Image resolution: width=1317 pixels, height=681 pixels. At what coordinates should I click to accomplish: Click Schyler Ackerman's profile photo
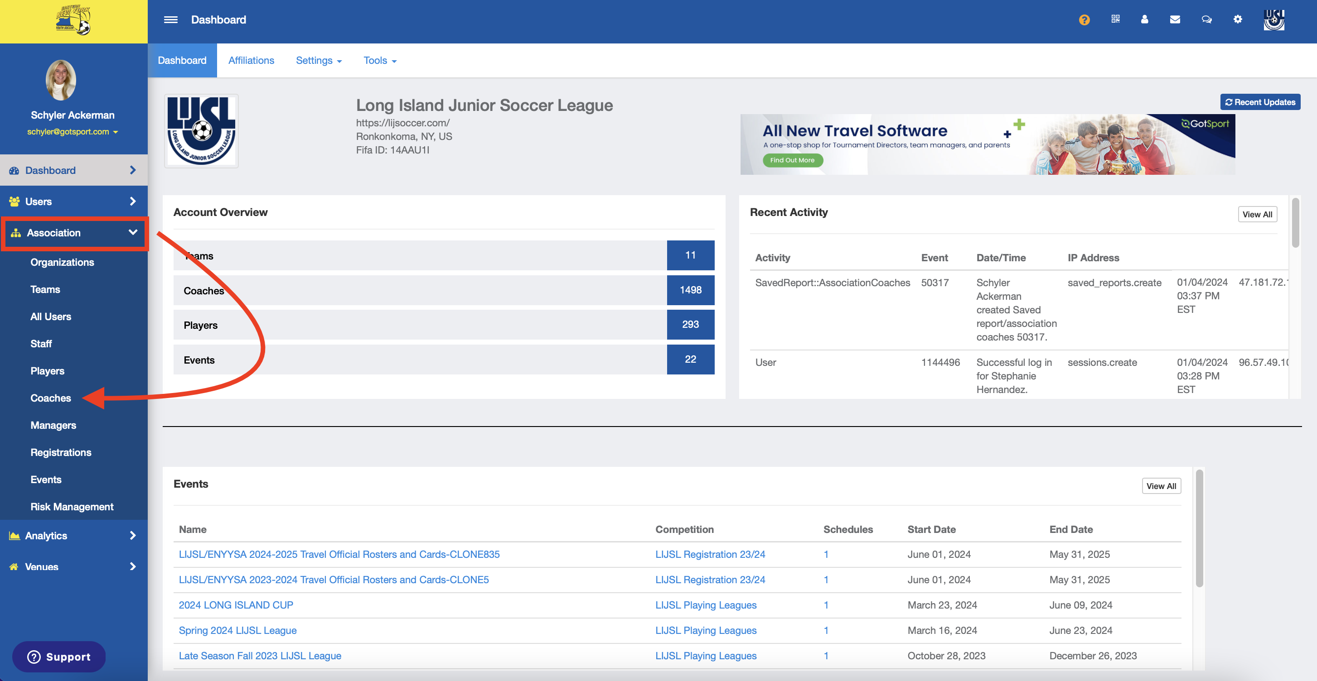[x=61, y=80]
